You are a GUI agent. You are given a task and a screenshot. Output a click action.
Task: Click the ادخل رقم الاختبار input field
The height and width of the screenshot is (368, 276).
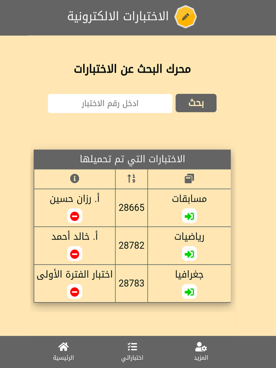(110, 103)
